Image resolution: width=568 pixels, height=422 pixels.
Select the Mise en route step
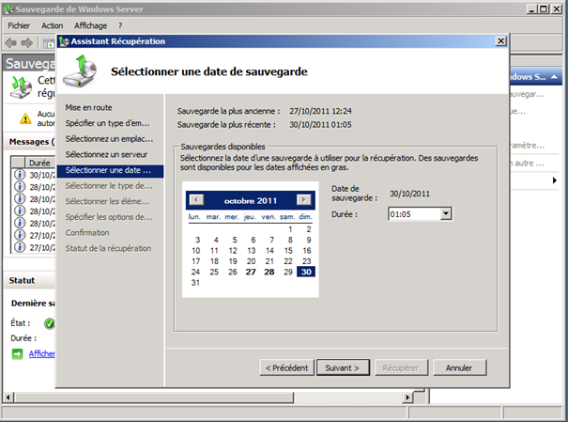pos(89,108)
